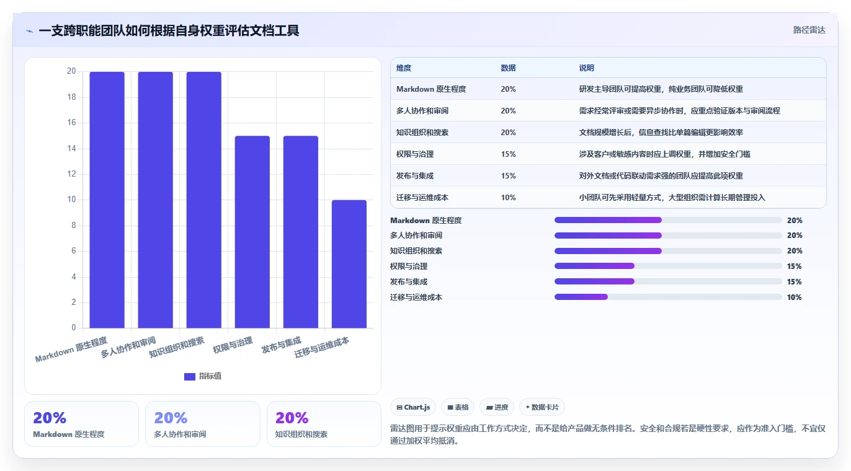Click the 10% value in the 迁移与运维成本 table row
The image size is (851, 471).
(x=508, y=198)
